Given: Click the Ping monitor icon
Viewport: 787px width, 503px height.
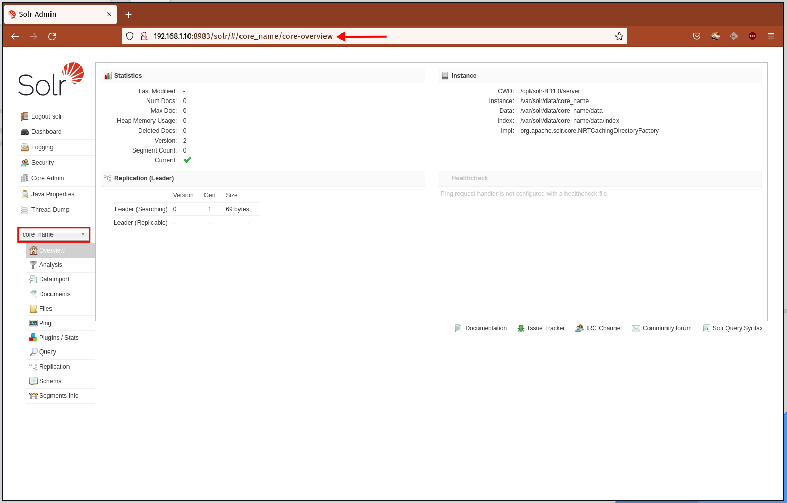Looking at the screenshot, I should click(33, 323).
